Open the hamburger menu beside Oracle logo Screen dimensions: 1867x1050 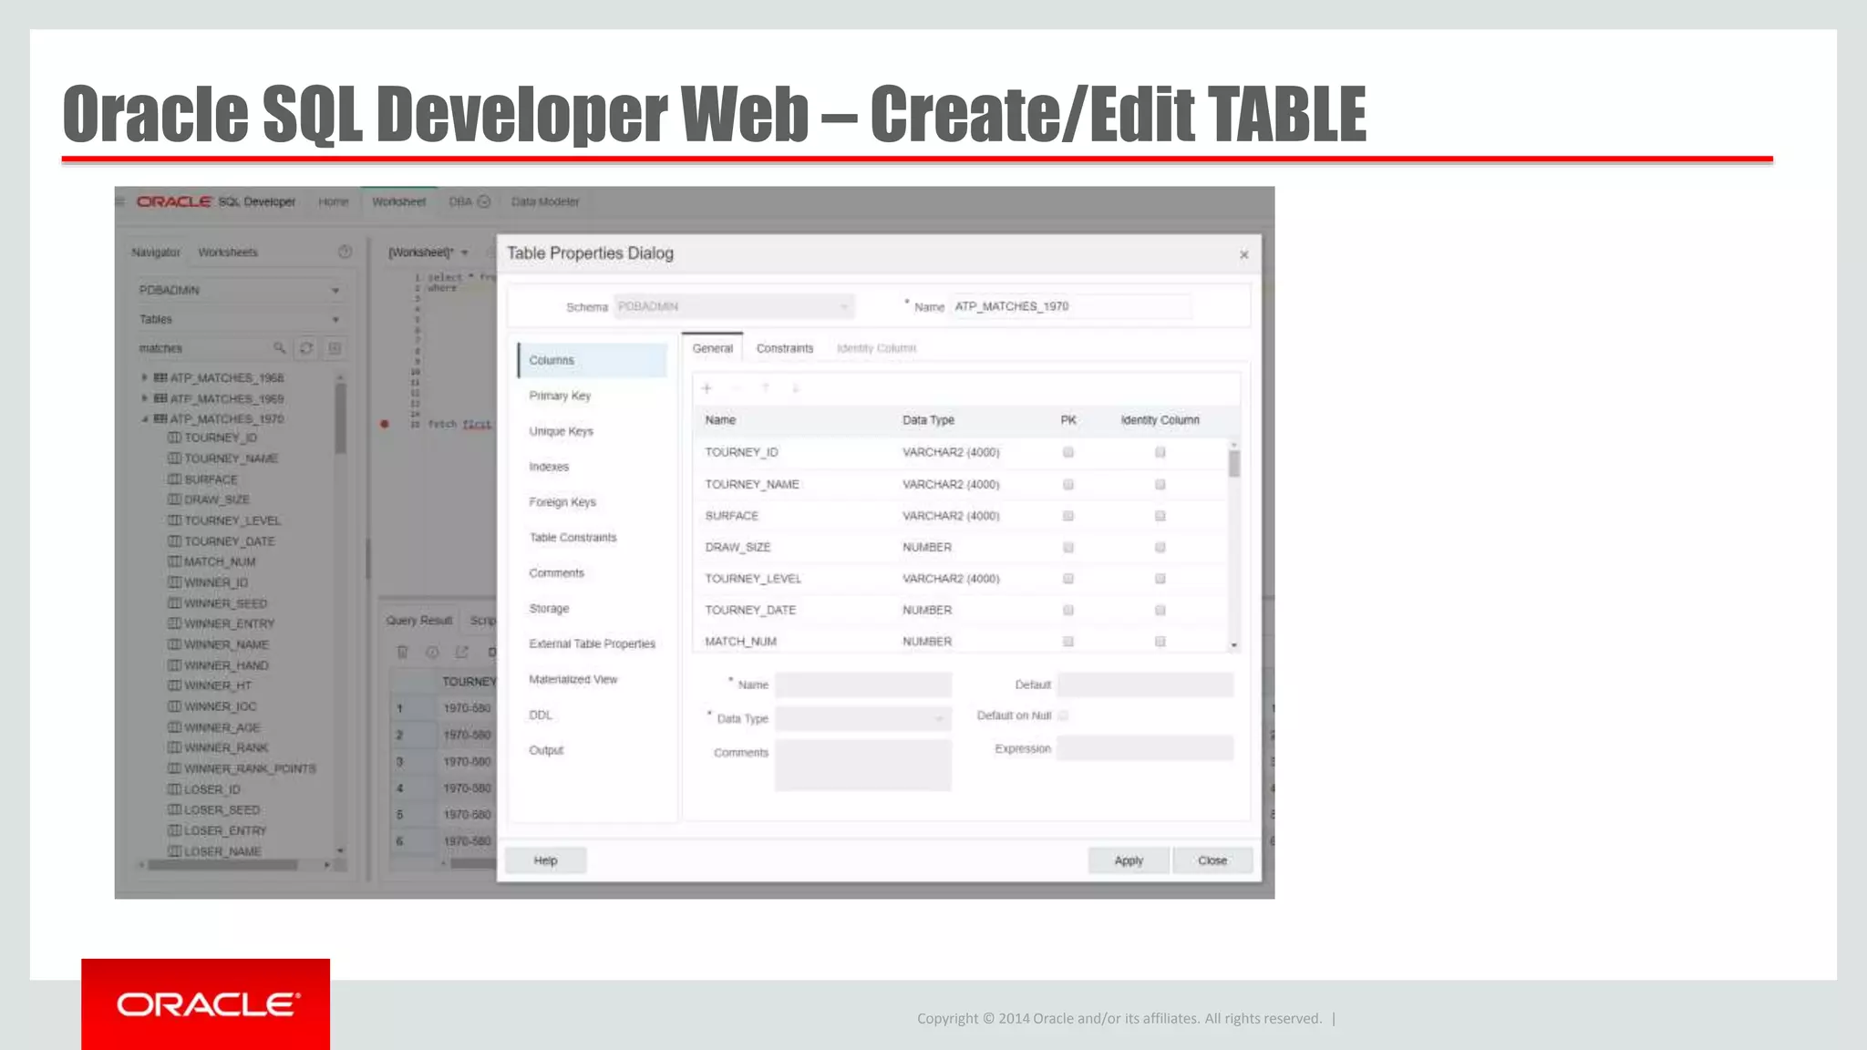[120, 201]
